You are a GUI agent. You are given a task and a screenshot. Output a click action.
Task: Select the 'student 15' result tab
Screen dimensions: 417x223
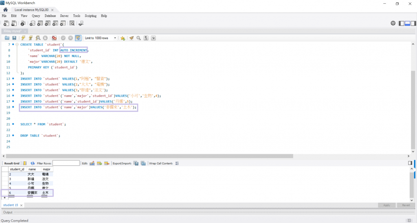tap(11, 205)
